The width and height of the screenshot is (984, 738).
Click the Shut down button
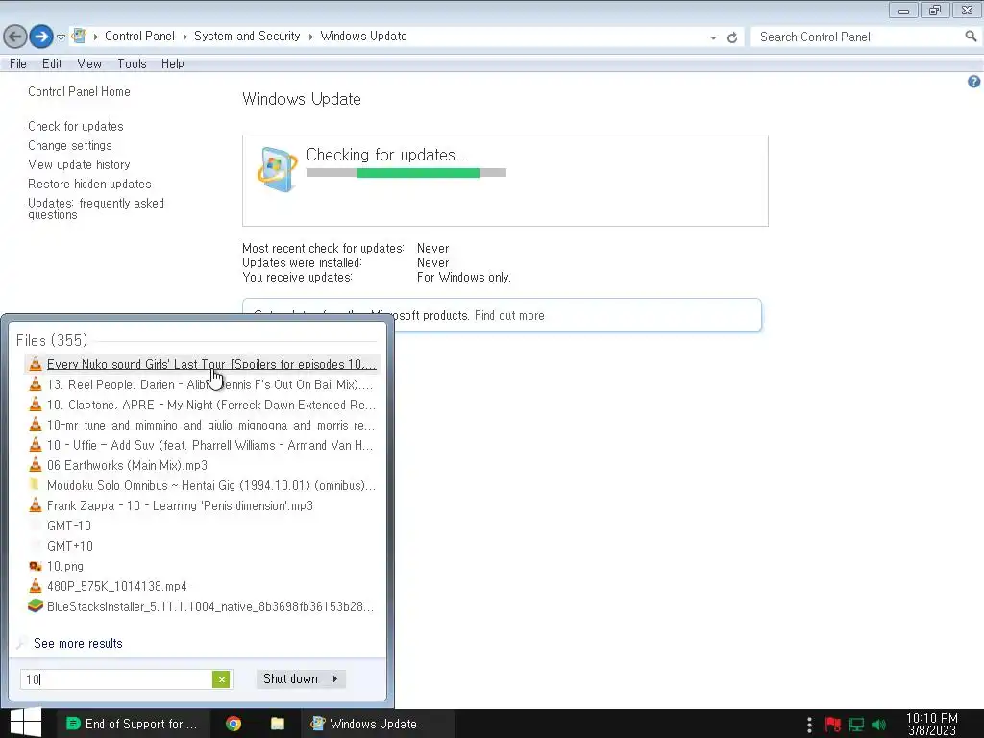[291, 679]
